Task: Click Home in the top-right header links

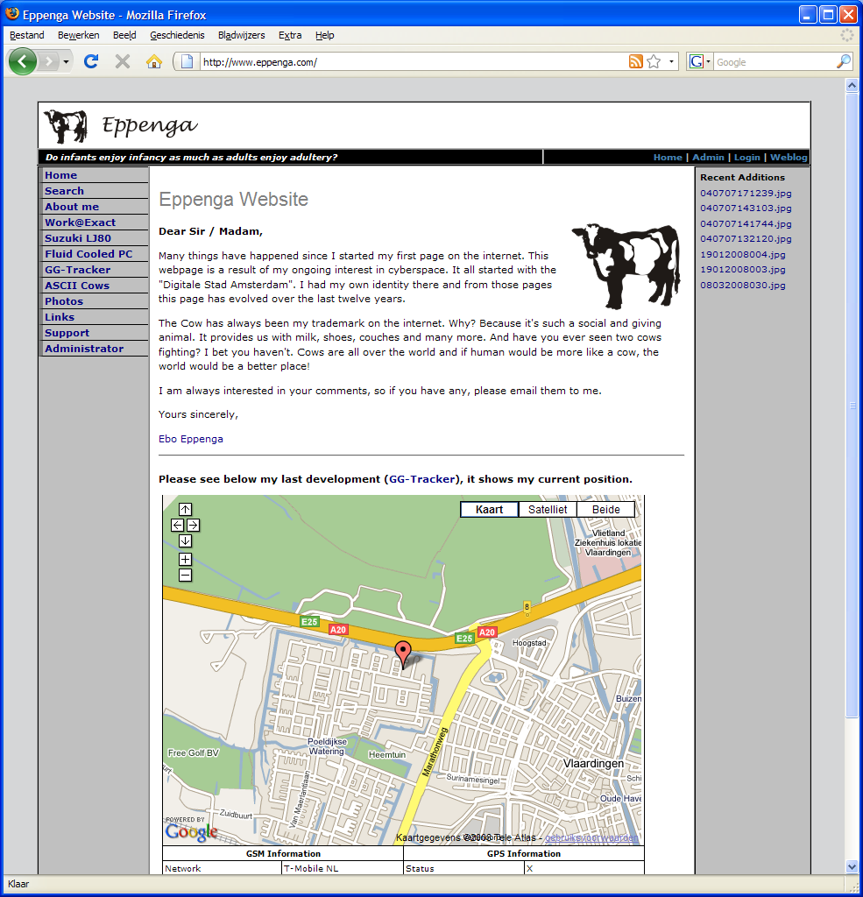Action: (x=668, y=158)
